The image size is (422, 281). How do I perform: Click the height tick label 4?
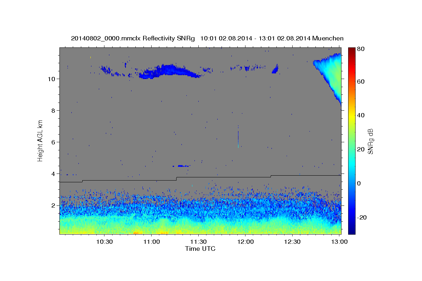click(54, 174)
